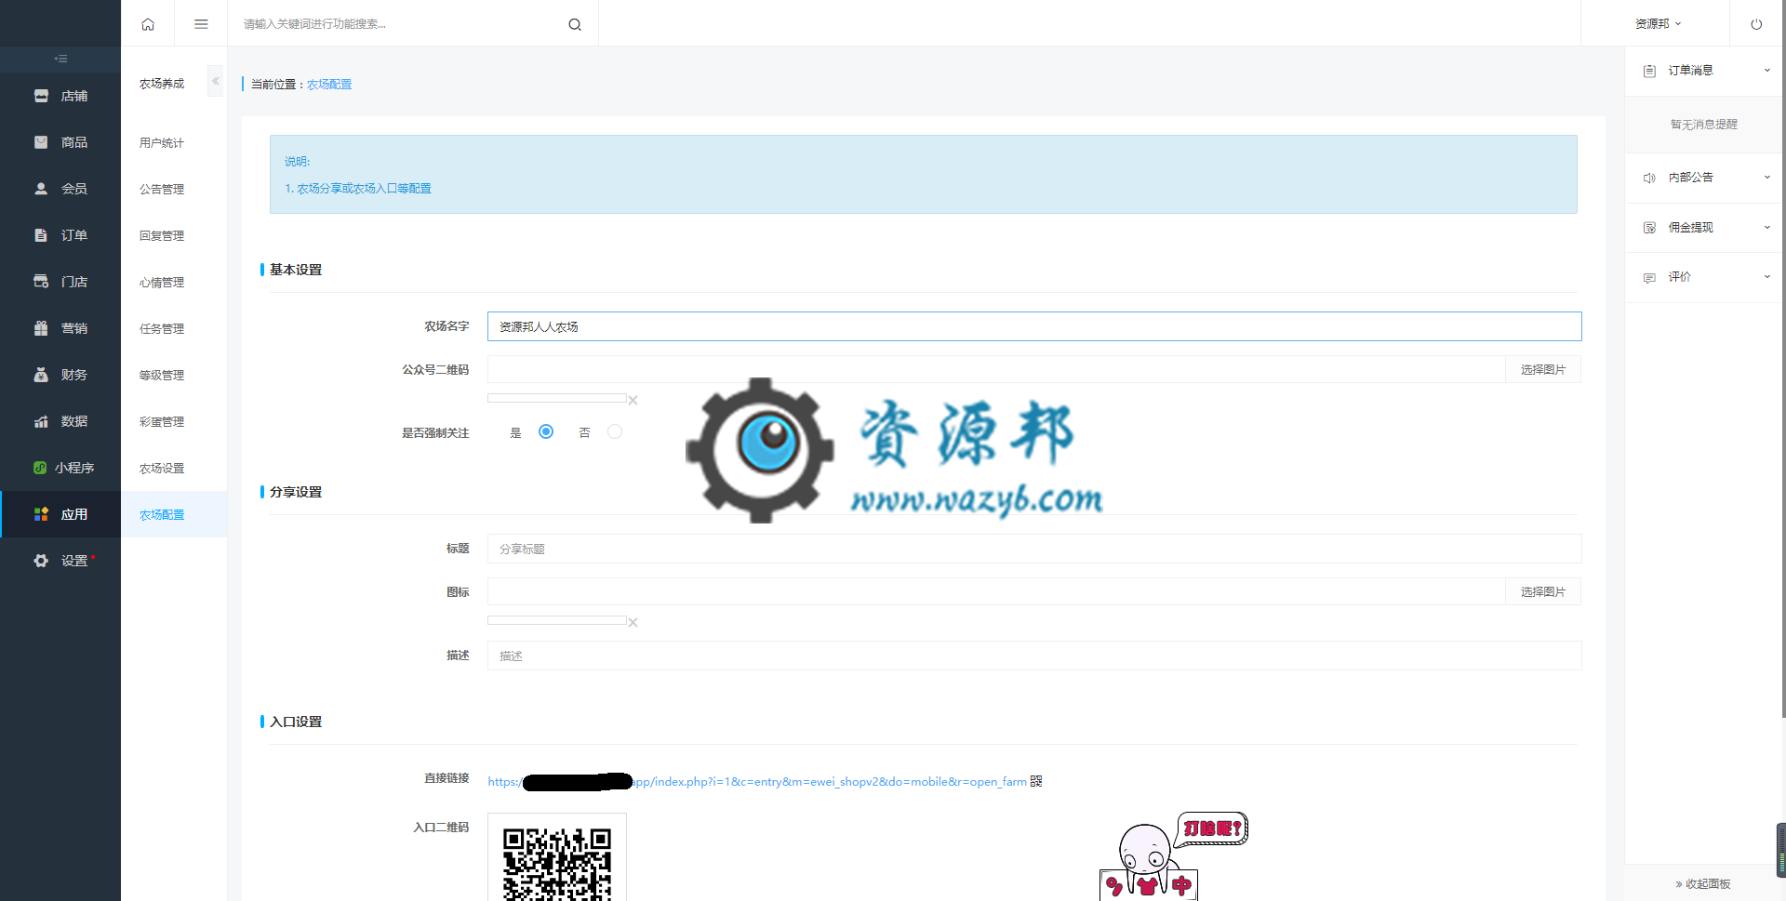Remove the 公众号二维码 image preview

click(633, 401)
